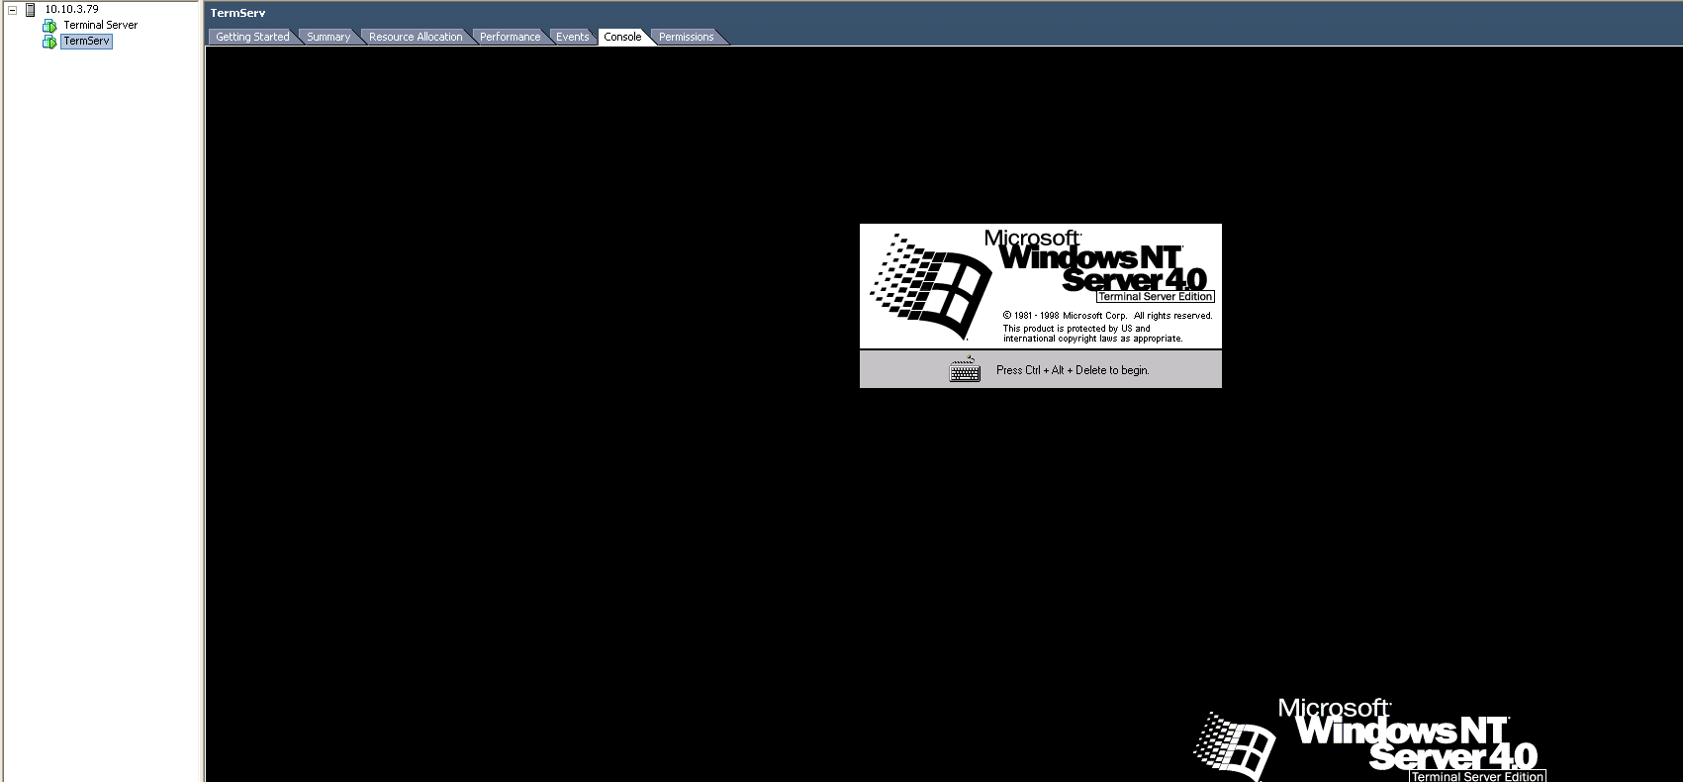The height and width of the screenshot is (782, 1683).
Task: Click the 'Press Ctrl + Alt + Delete to begin' text
Action: pos(1073,370)
